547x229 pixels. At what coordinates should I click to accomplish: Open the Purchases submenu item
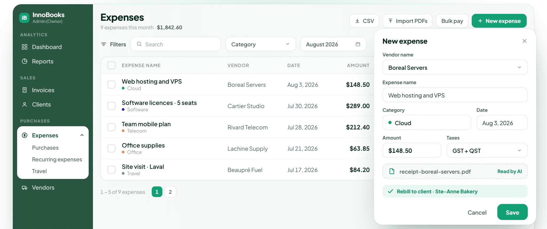coord(45,148)
